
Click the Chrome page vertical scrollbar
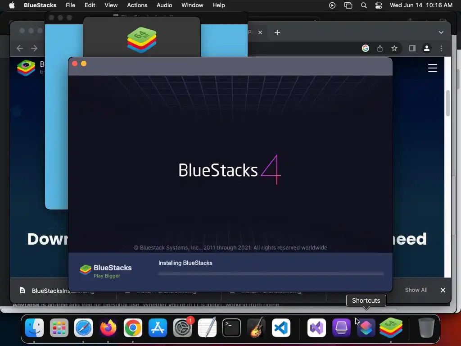pos(448,103)
